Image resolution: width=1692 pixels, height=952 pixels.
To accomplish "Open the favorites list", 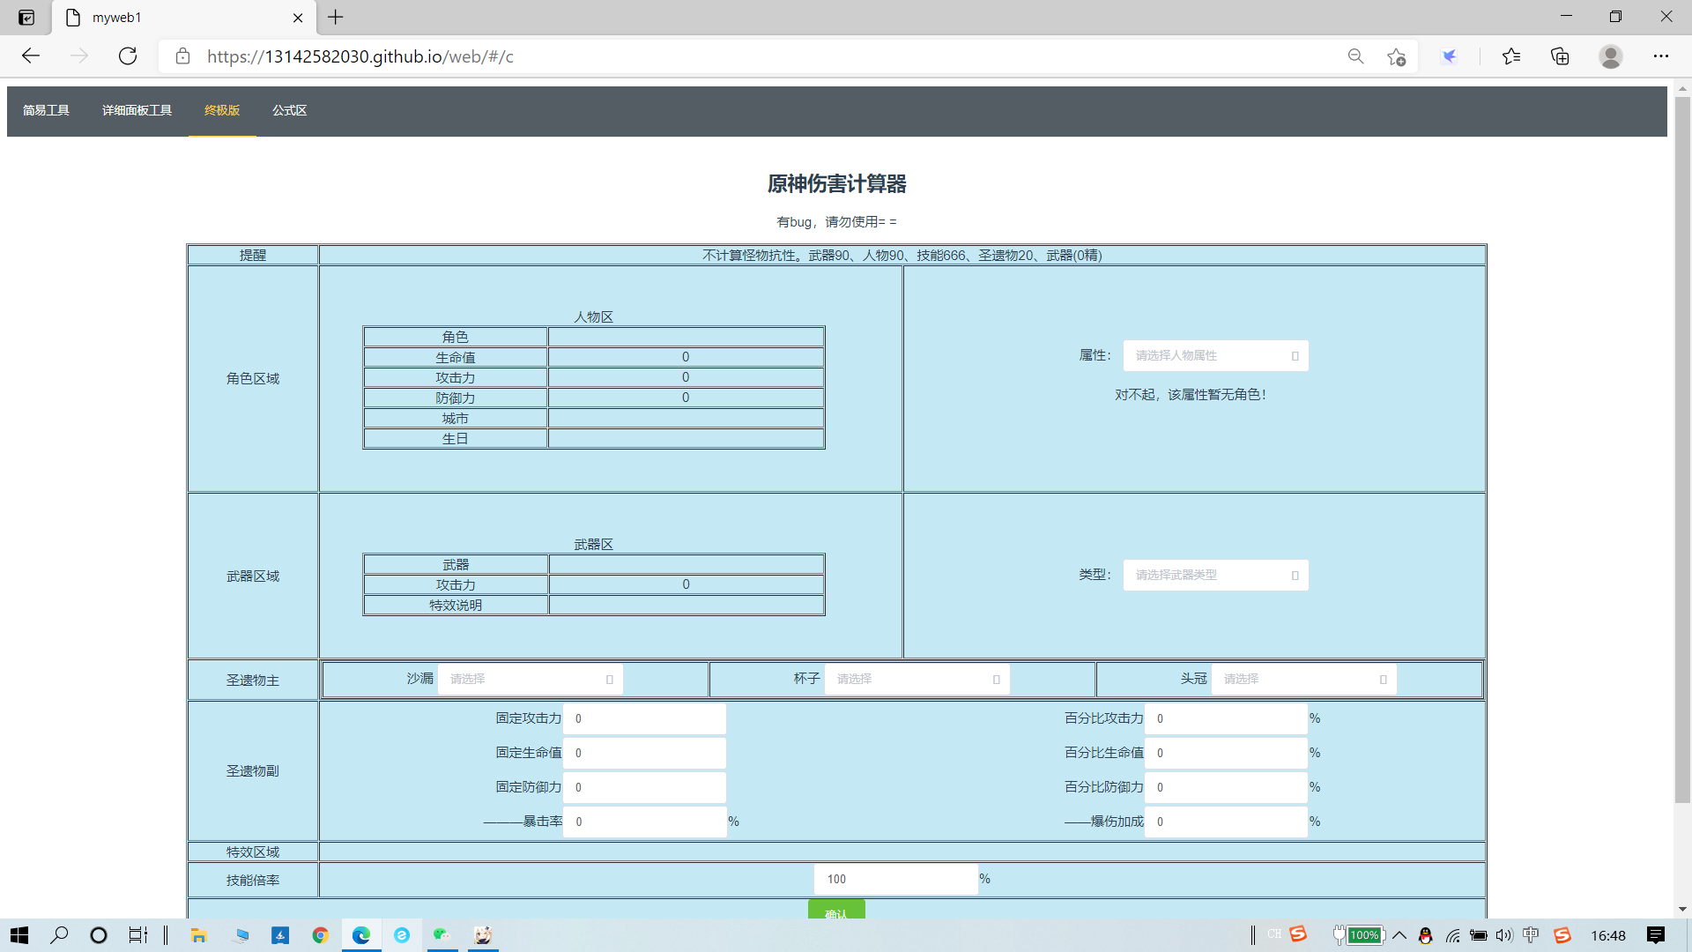I will click(x=1511, y=56).
